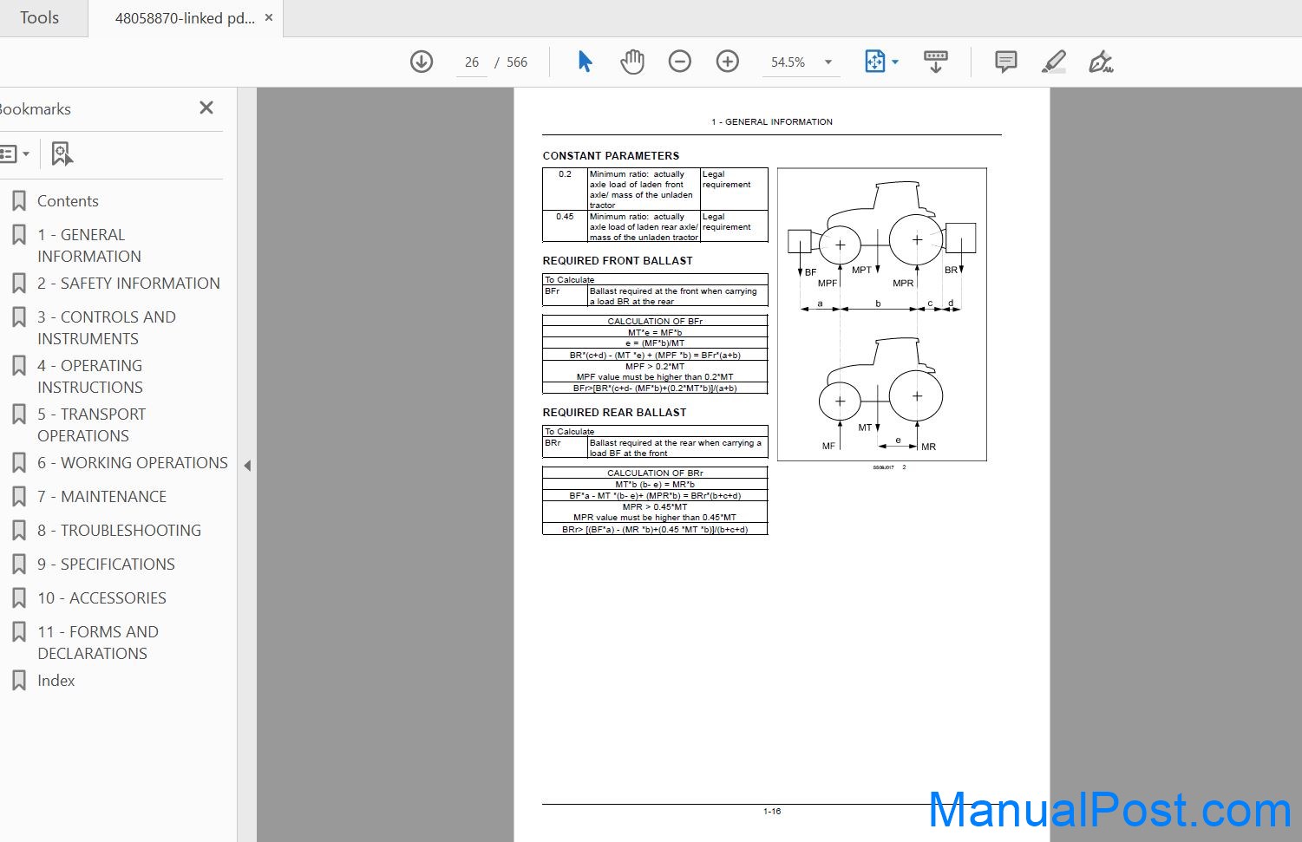
Task: Click the CALCULATION OF BFr table header
Action: pyautogui.click(x=655, y=321)
